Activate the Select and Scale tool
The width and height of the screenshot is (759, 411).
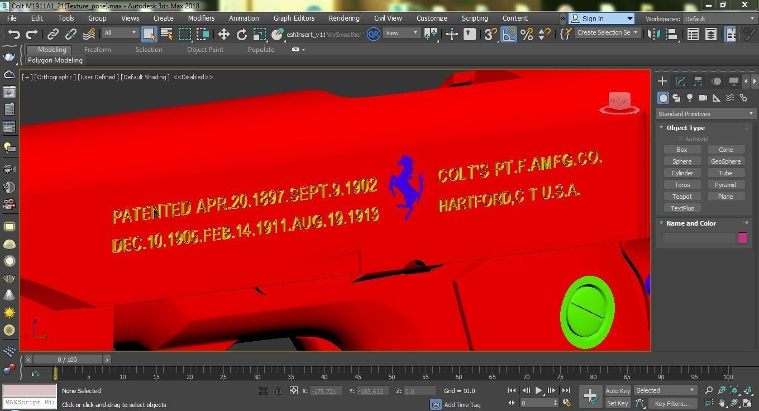pos(259,34)
